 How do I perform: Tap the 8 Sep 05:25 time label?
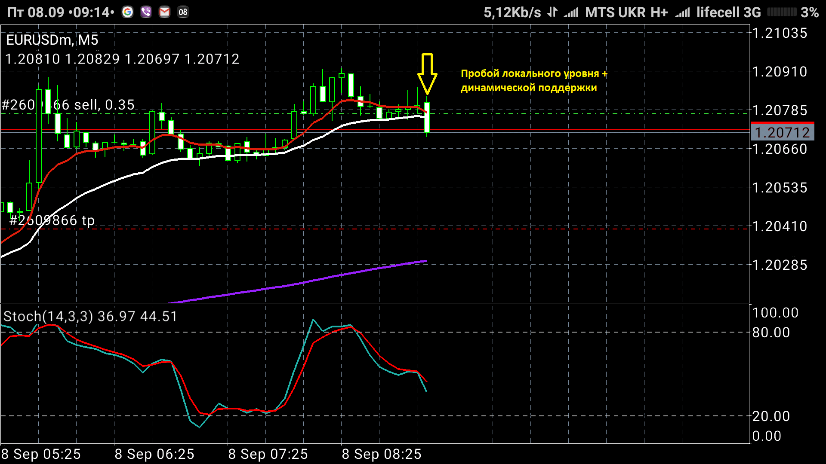click(41, 454)
